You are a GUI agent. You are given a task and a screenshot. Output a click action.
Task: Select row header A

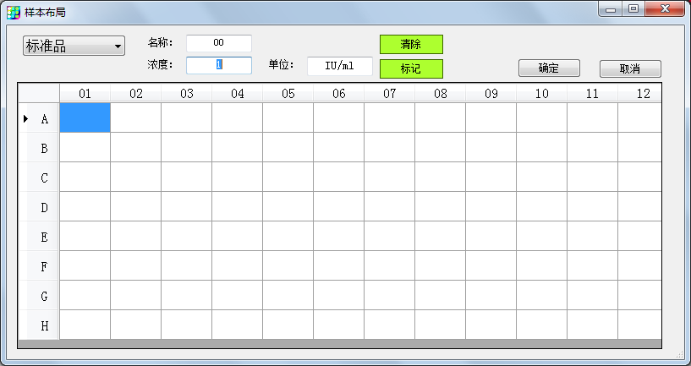[39, 118]
